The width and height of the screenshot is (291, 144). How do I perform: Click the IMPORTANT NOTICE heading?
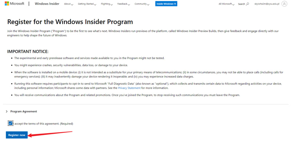click(28, 51)
